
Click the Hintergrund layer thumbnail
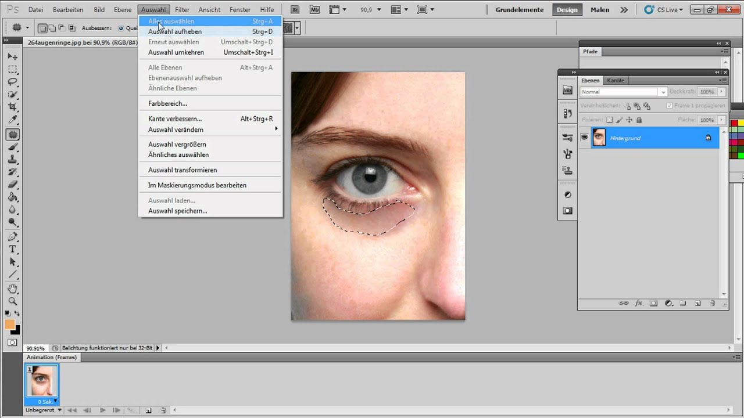[599, 138]
